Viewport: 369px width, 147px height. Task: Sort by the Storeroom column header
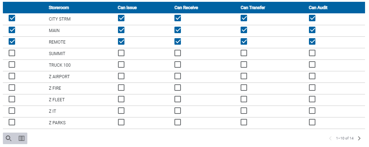59,8
